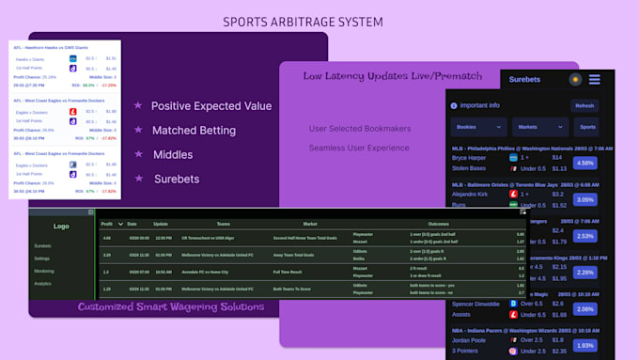Viewport: 639px width, 360px height.
Task: Click star icon beside Positive Expected Value
Action: pyautogui.click(x=138, y=105)
